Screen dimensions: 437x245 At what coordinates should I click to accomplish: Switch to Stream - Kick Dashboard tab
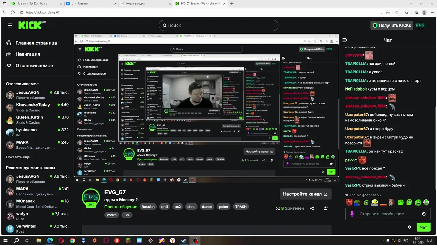click(36, 4)
